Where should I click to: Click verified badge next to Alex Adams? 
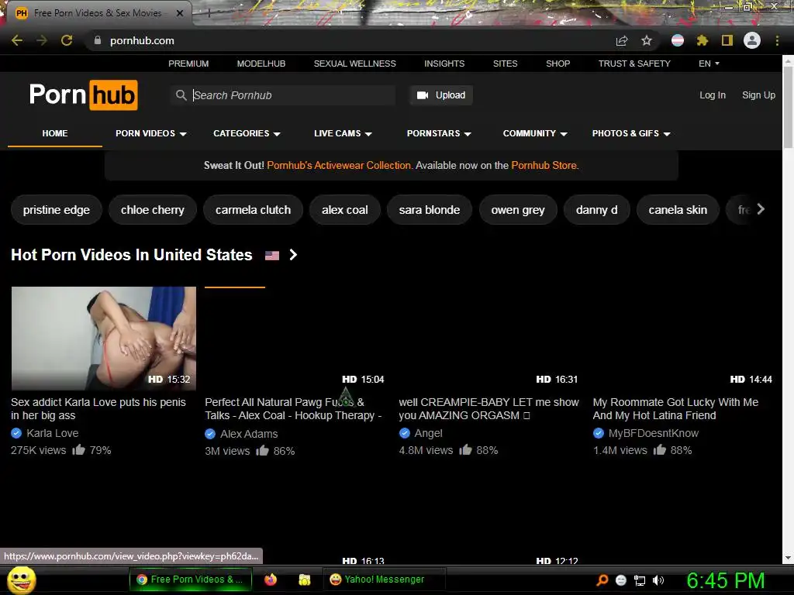pyautogui.click(x=210, y=434)
